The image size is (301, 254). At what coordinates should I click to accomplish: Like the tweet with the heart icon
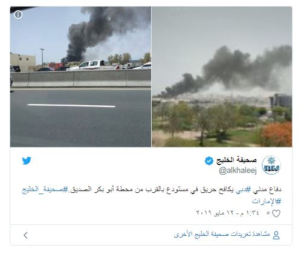(x=276, y=213)
